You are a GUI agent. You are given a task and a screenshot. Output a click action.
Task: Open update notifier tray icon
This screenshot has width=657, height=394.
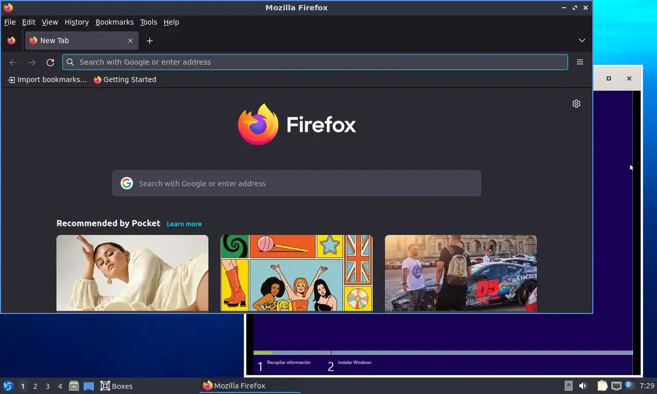click(x=630, y=385)
